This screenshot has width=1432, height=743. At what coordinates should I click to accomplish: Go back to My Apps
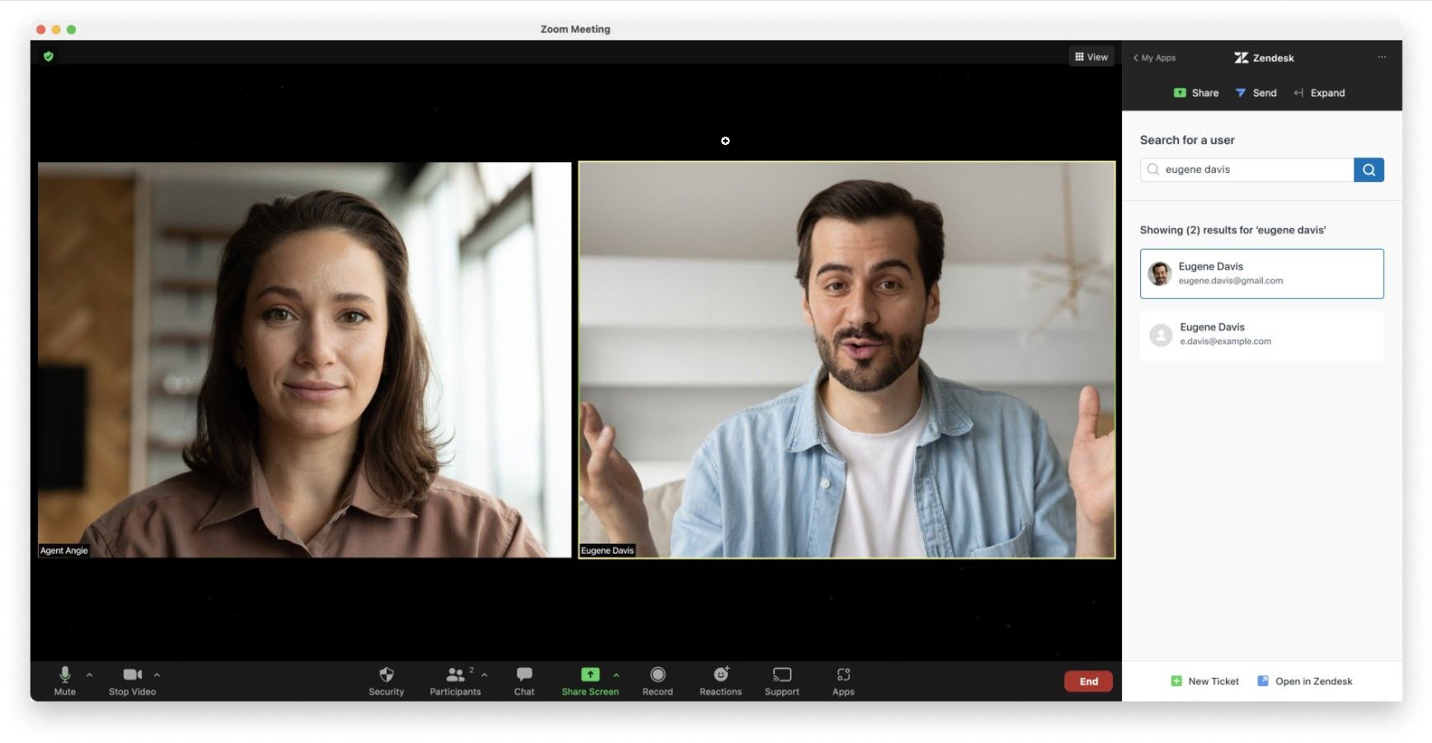1154,58
